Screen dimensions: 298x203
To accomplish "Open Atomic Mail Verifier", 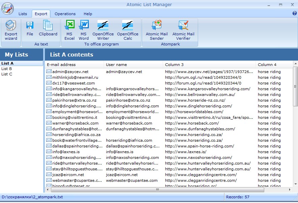I will pyautogui.click(x=183, y=29).
